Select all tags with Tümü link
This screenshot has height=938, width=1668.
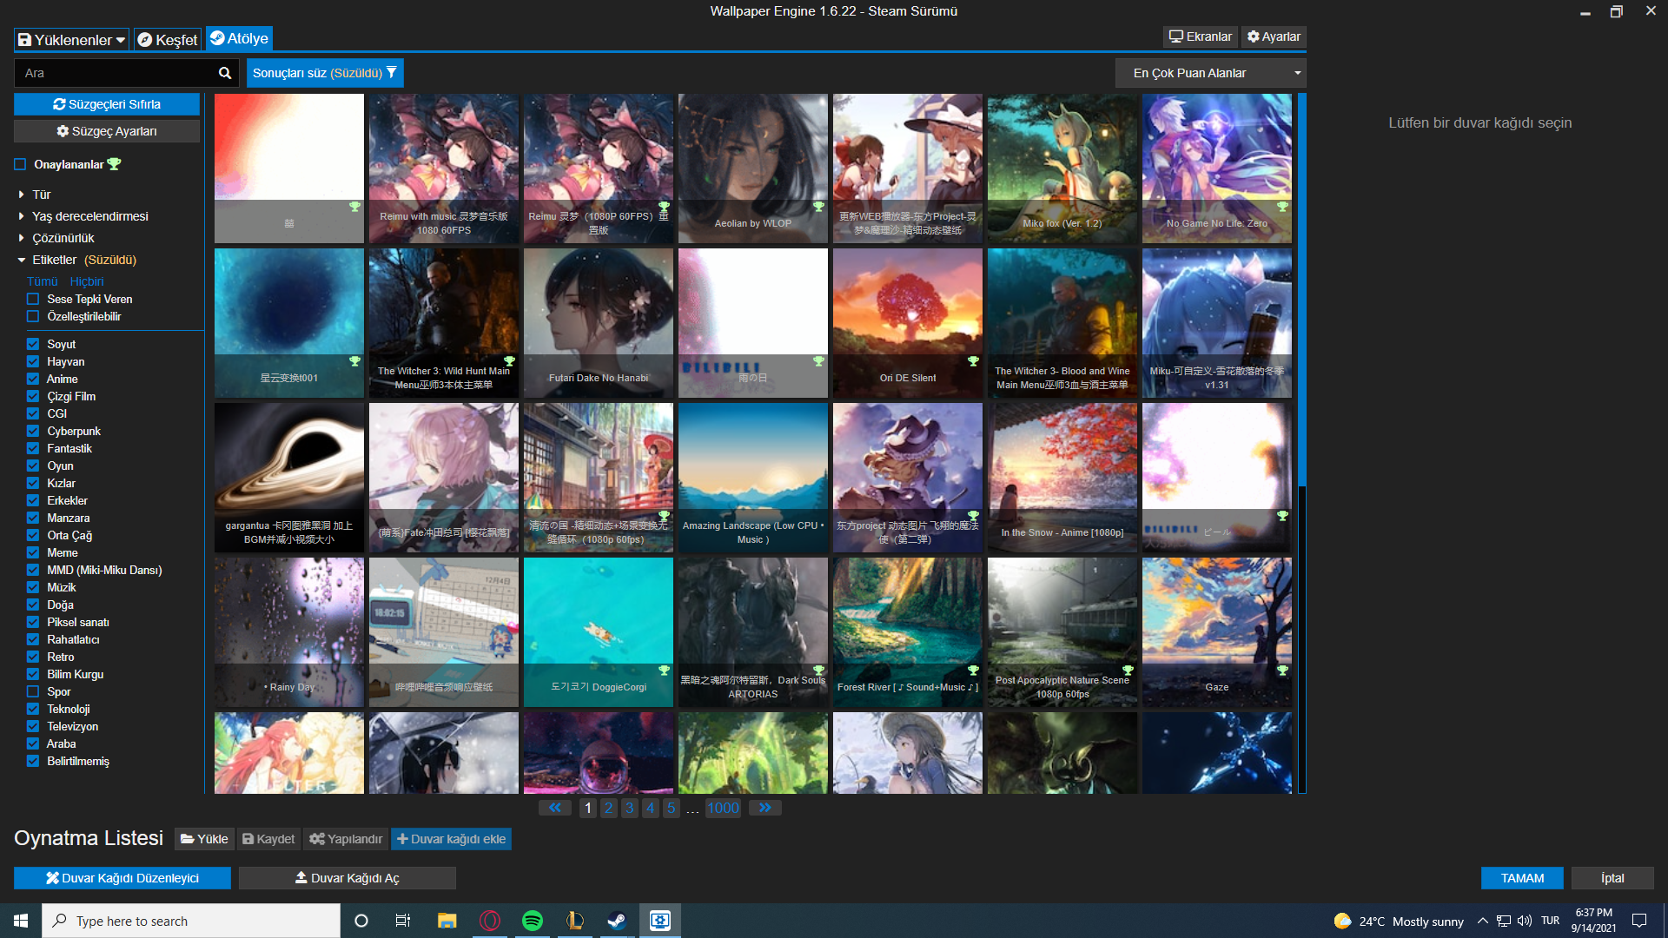[x=42, y=281]
